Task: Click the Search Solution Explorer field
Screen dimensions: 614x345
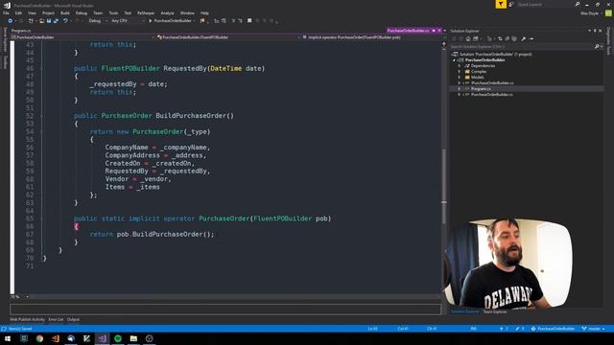Action: 522,47
